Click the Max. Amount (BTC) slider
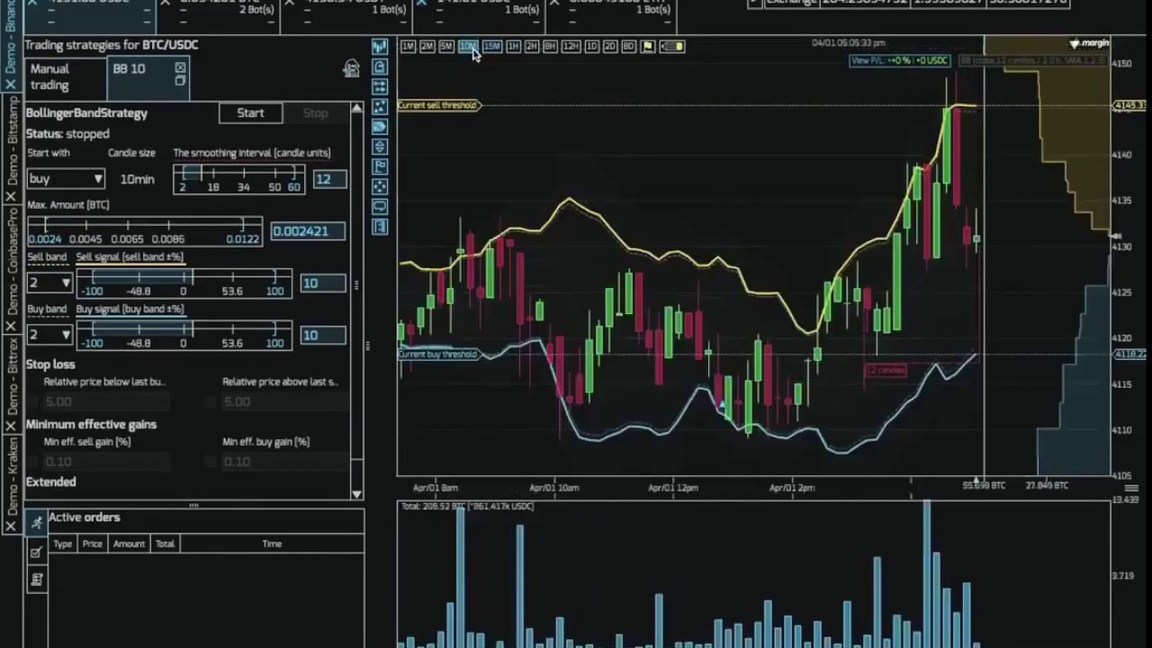Screen dimensions: 1152x648 coord(144,230)
